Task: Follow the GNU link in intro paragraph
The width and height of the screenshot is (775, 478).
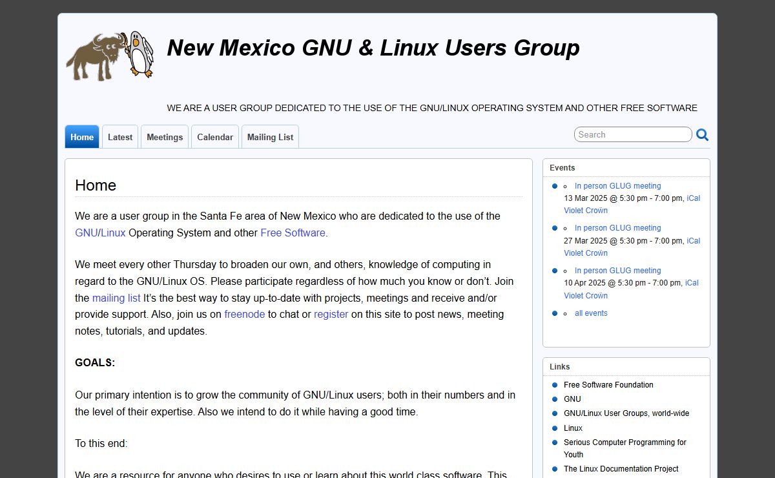Action: pos(86,233)
